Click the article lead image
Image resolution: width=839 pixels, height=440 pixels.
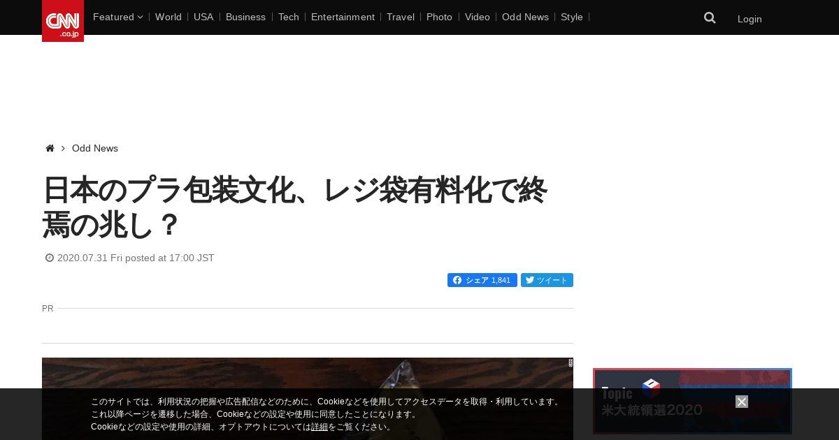pyautogui.click(x=308, y=399)
